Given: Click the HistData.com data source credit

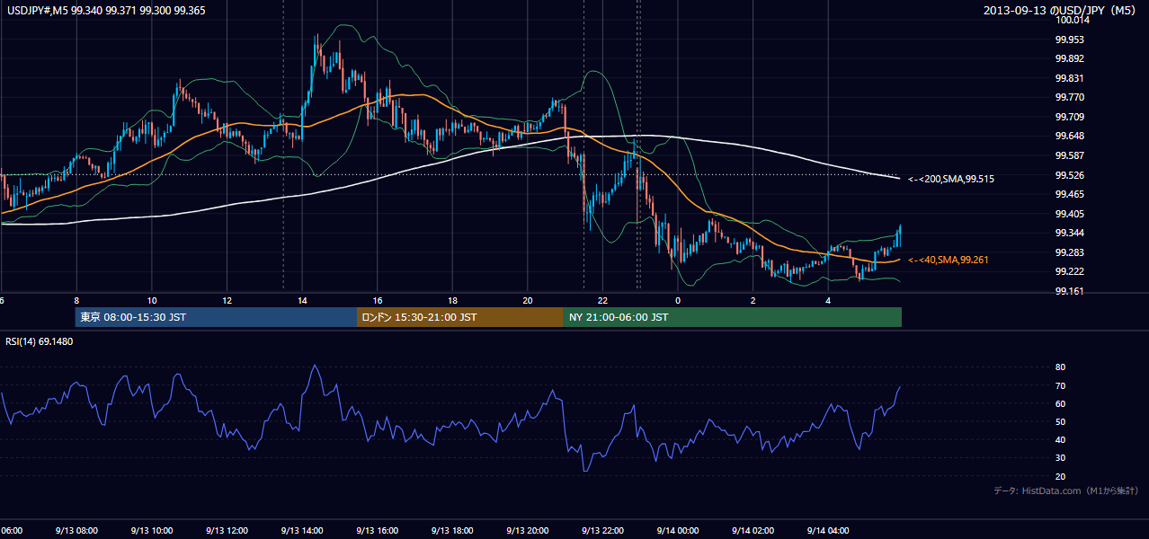Looking at the screenshot, I should coord(1066,490).
